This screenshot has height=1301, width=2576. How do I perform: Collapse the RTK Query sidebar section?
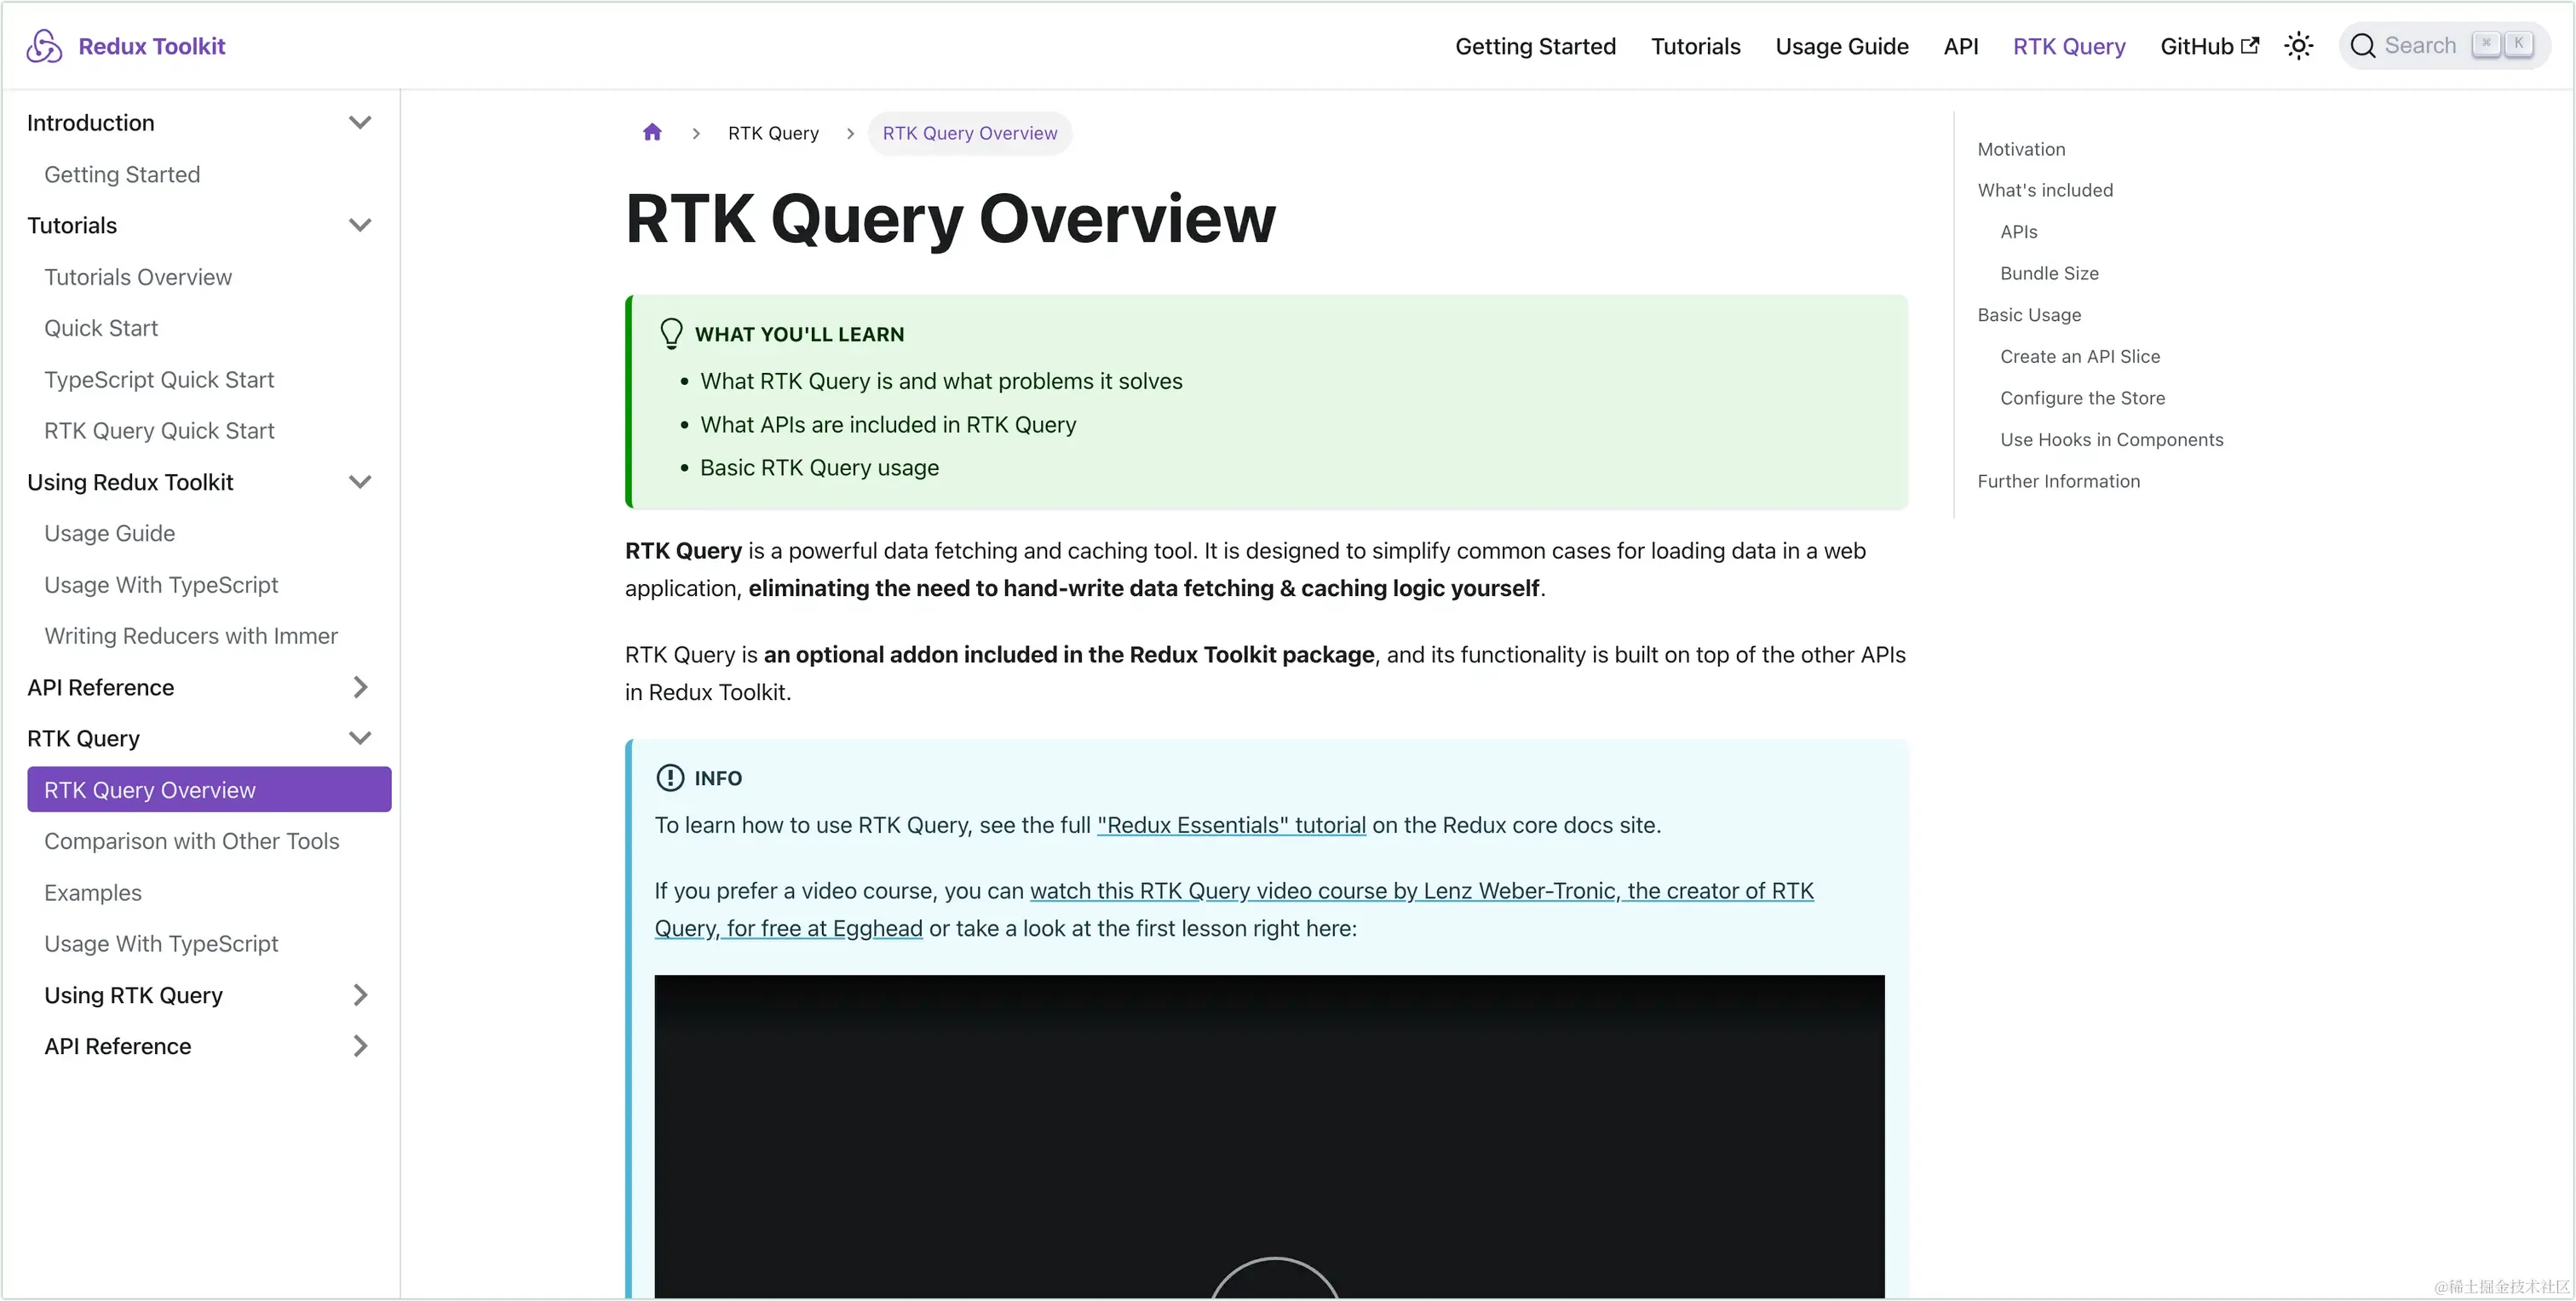(x=360, y=738)
